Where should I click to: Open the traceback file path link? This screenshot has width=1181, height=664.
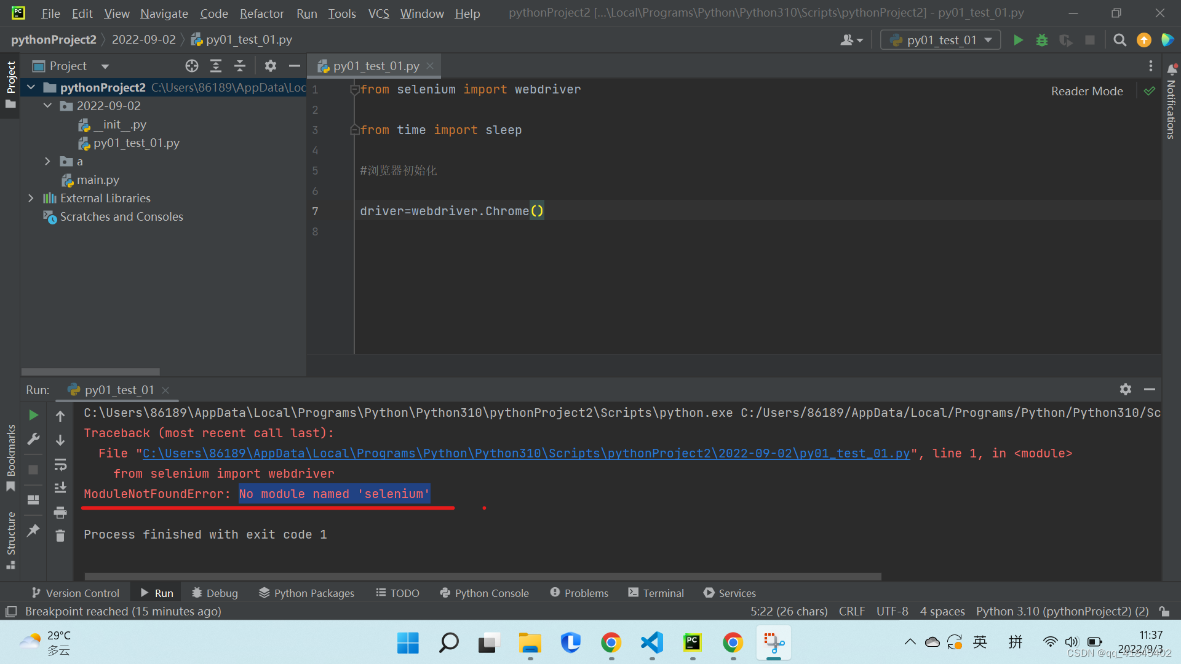526,454
